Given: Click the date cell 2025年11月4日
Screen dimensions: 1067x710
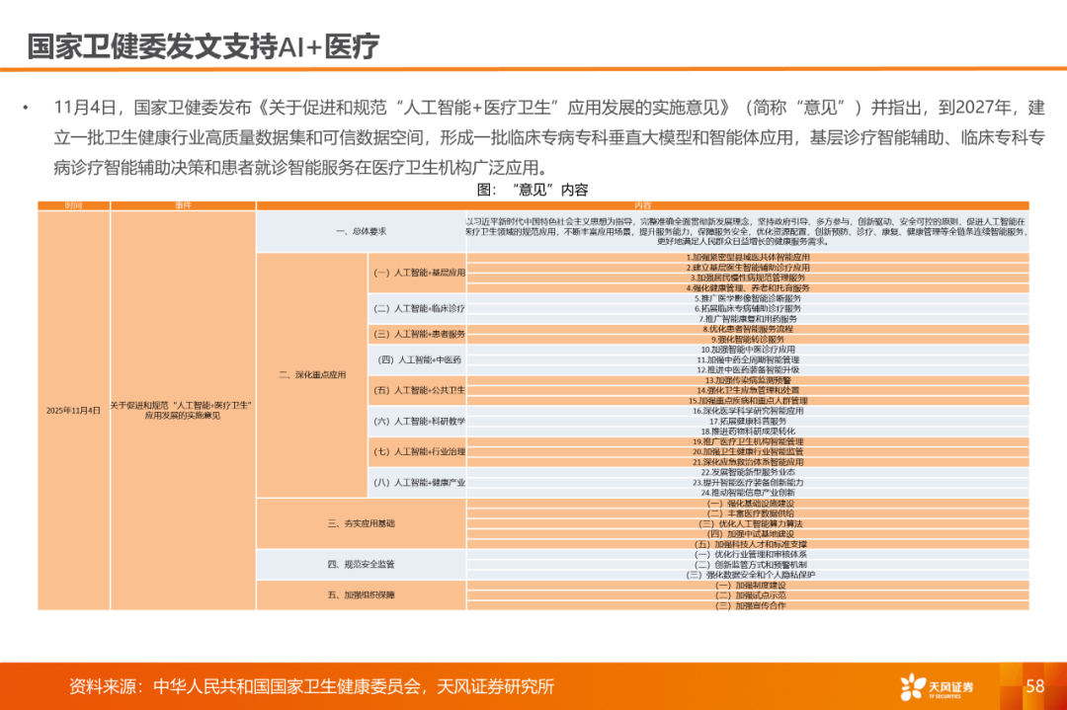Looking at the screenshot, I should pos(73,410).
